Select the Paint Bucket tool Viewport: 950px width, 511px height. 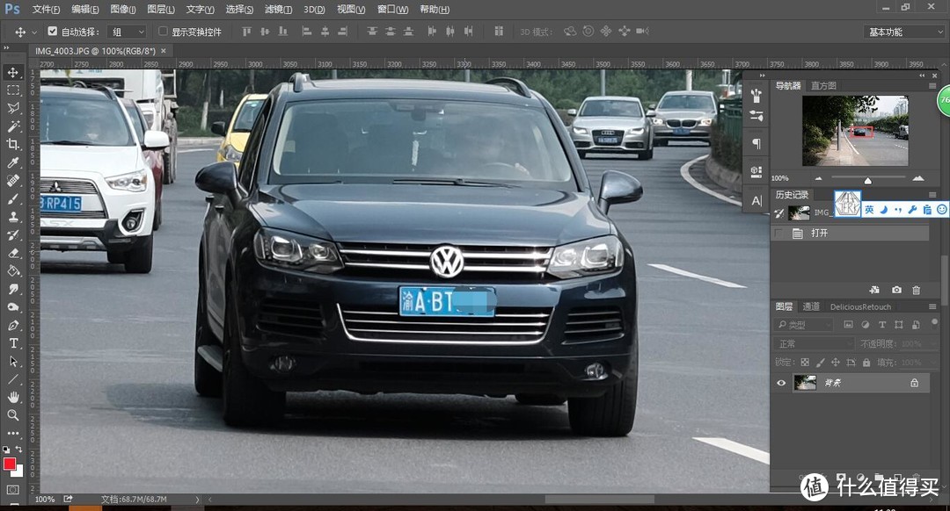click(12, 271)
